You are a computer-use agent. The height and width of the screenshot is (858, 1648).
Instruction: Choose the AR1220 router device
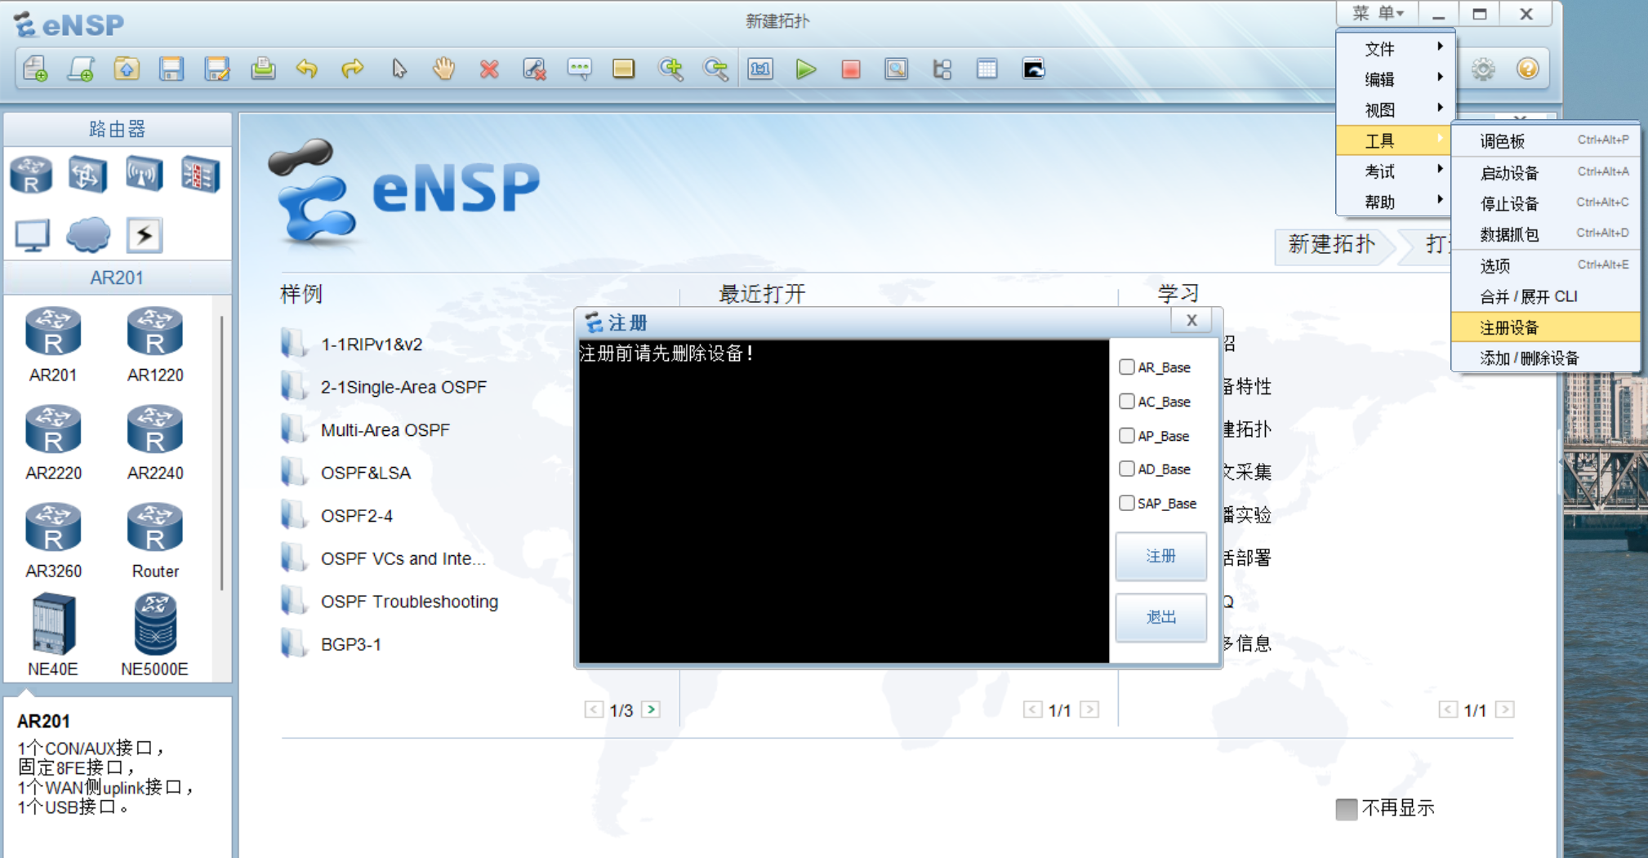click(x=155, y=345)
